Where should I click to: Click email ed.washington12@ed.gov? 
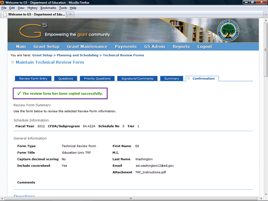click(155, 166)
